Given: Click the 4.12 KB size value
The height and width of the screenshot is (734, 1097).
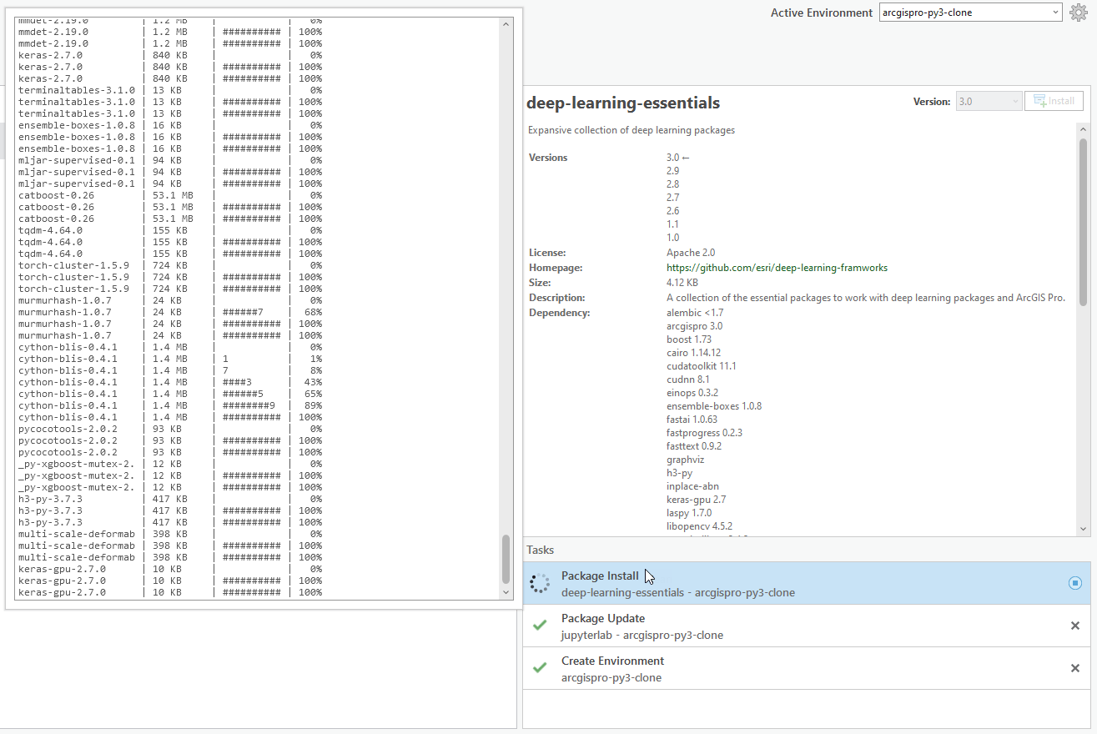Looking at the screenshot, I should tap(682, 283).
